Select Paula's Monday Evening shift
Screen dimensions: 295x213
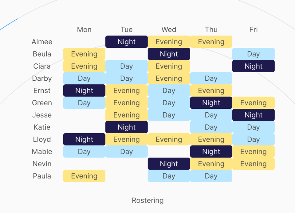[x=84, y=176]
